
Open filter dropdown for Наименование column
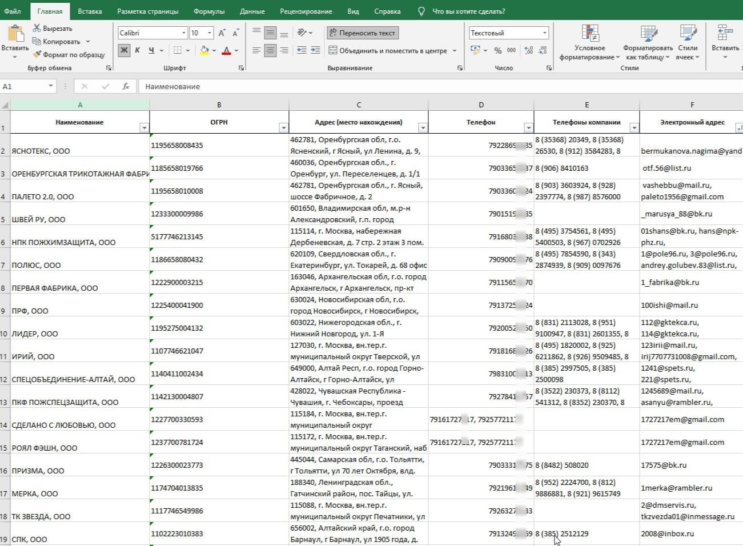(x=144, y=128)
